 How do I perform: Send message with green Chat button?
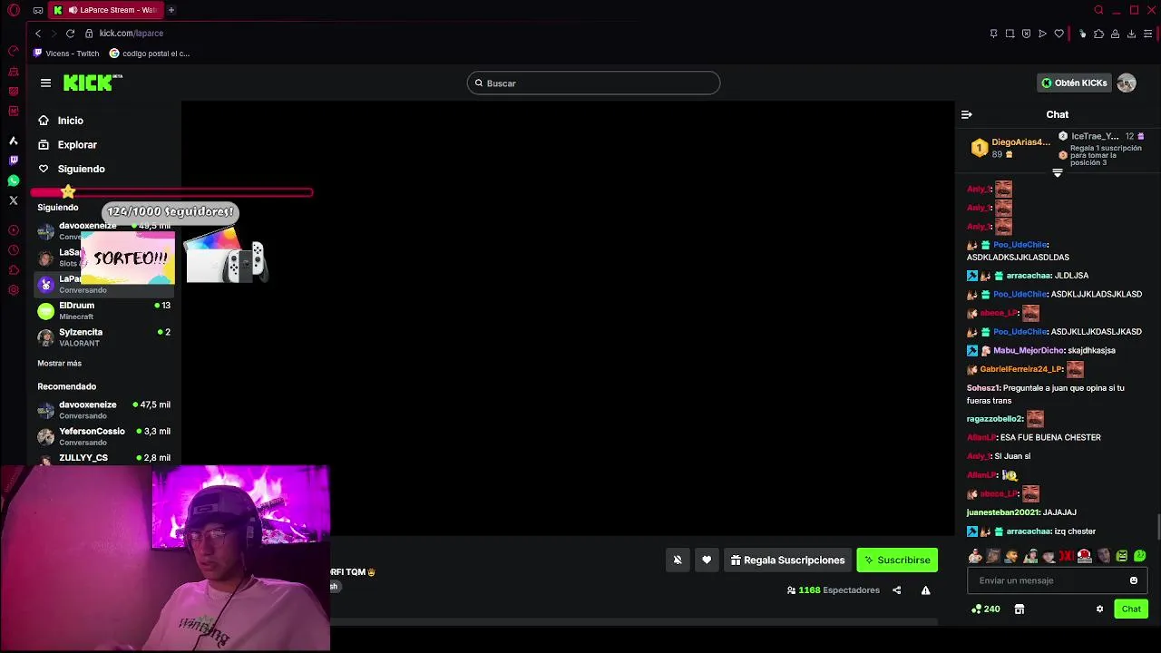(x=1131, y=609)
